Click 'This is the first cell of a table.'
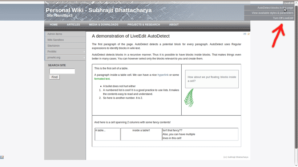 click(x=111, y=68)
